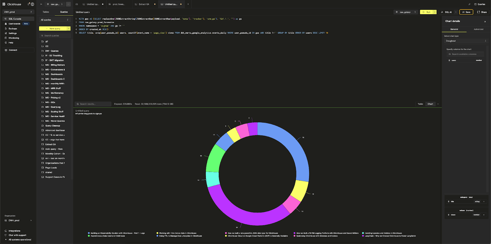Image resolution: width=491 pixels, height=244 pixels.
Task: Switch to the Tables tab
Action: (x=46, y=12)
